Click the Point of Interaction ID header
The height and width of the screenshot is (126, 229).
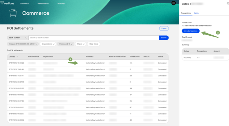[x=117, y=56]
